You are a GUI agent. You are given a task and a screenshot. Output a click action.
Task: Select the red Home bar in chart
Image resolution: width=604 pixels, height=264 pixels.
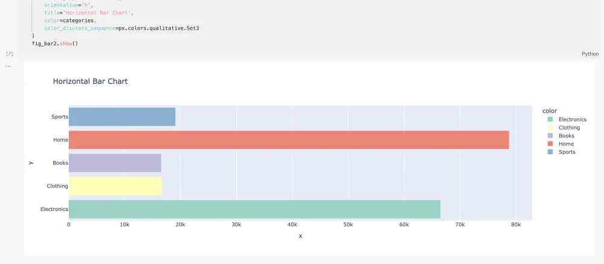click(x=289, y=140)
